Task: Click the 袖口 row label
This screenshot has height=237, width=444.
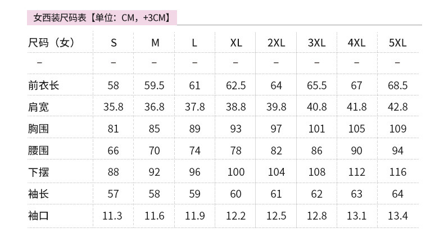Action: tap(38, 216)
